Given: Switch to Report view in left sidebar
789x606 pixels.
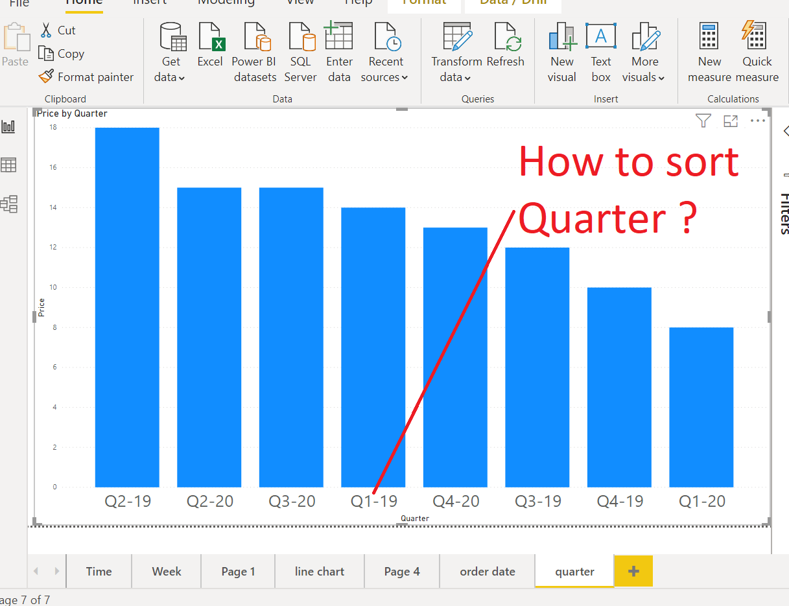Looking at the screenshot, I should pyautogui.click(x=9, y=126).
